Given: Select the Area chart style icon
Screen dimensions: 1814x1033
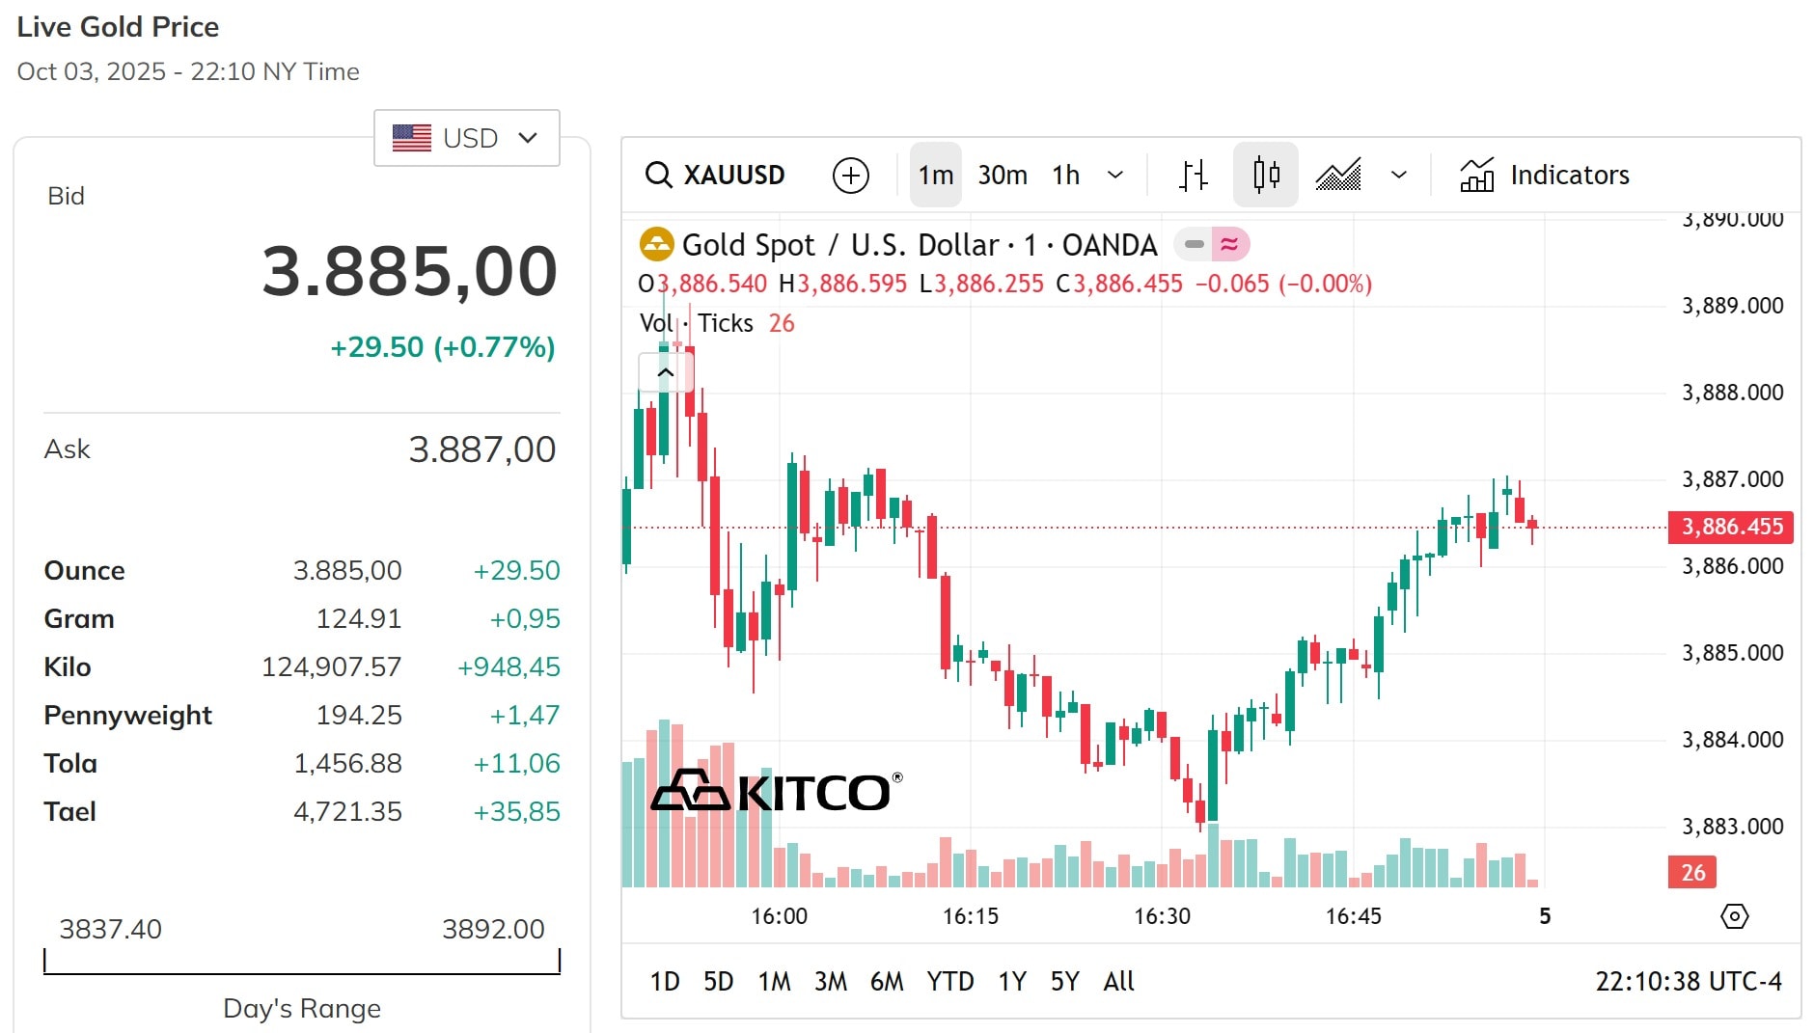Looking at the screenshot, I should coord(1338,176).
